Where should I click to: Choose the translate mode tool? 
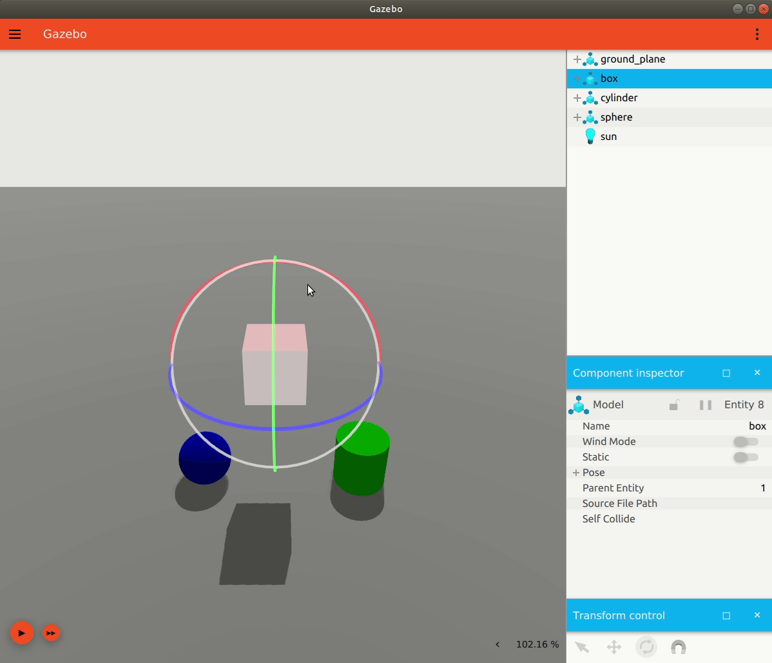tap(614, 648)
